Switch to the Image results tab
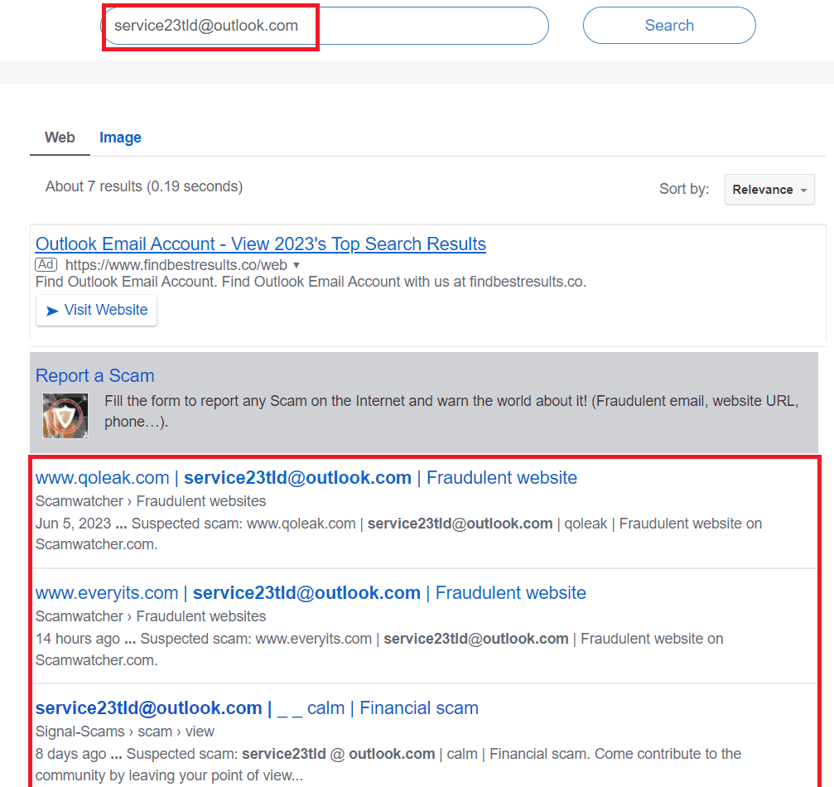Viewport: 834px width, 787px height. 120,138
